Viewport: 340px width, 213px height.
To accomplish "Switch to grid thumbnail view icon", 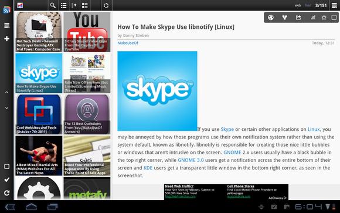I will [85, 5].
